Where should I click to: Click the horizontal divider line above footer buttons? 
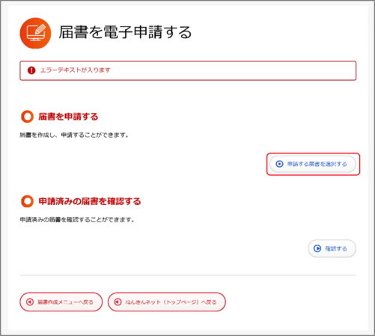[x=188, y=275]
